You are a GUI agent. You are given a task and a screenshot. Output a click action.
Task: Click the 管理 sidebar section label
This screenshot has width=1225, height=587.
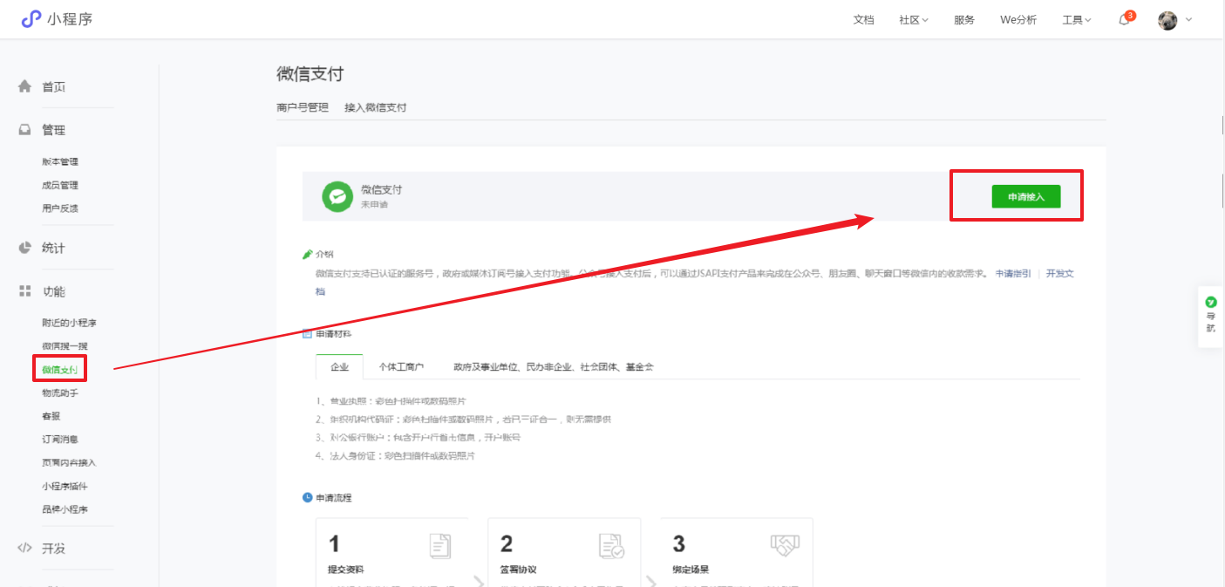pyautogui.click(x=54, y=130)
